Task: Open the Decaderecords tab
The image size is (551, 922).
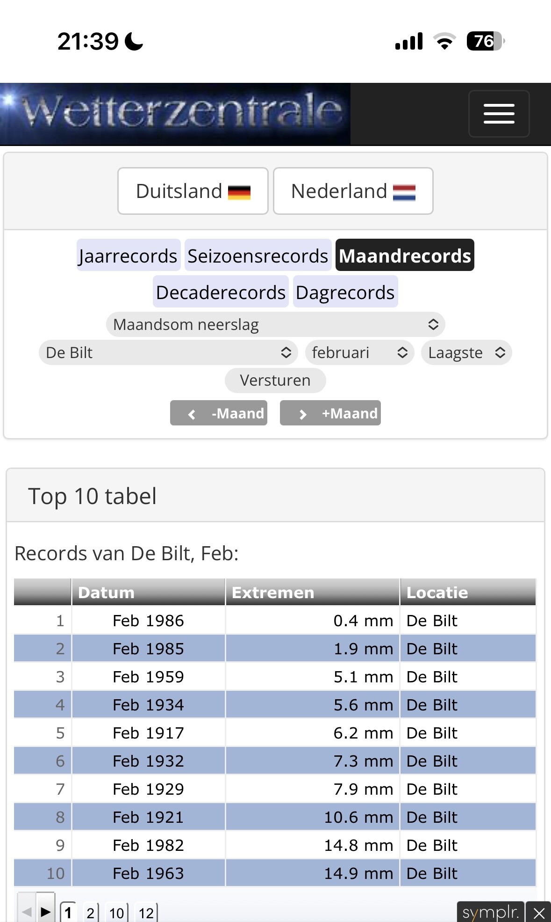Action: coord(221,292)
